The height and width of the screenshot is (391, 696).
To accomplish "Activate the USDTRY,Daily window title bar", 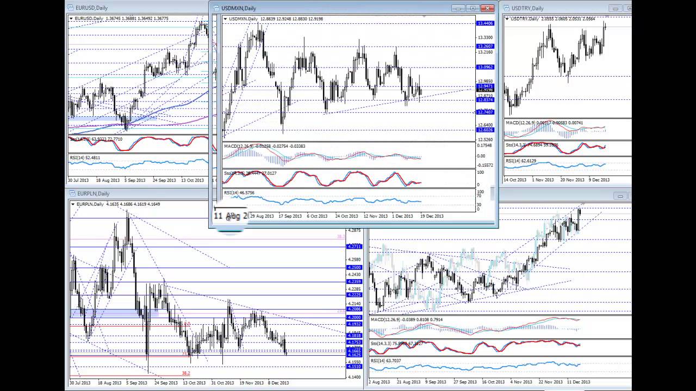I will pos(565,8).
